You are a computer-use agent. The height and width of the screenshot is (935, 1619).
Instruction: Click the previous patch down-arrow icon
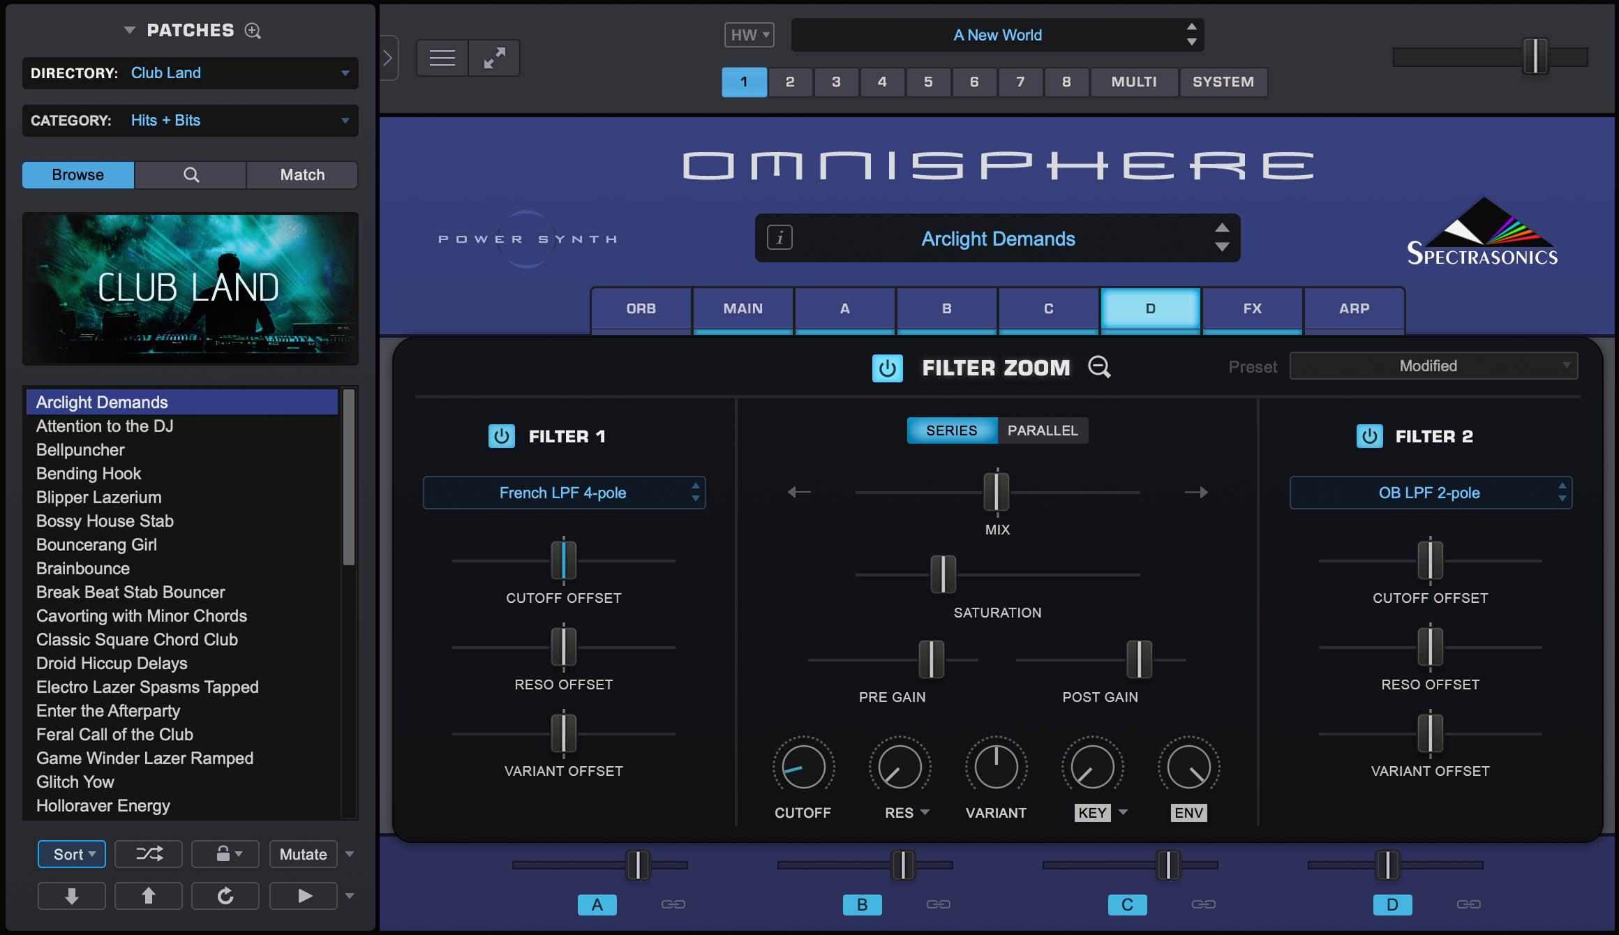[x=72, y=896]
